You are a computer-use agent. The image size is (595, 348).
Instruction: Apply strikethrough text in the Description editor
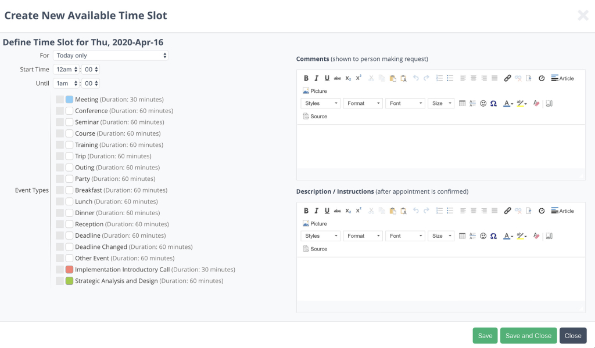[337, 211]
